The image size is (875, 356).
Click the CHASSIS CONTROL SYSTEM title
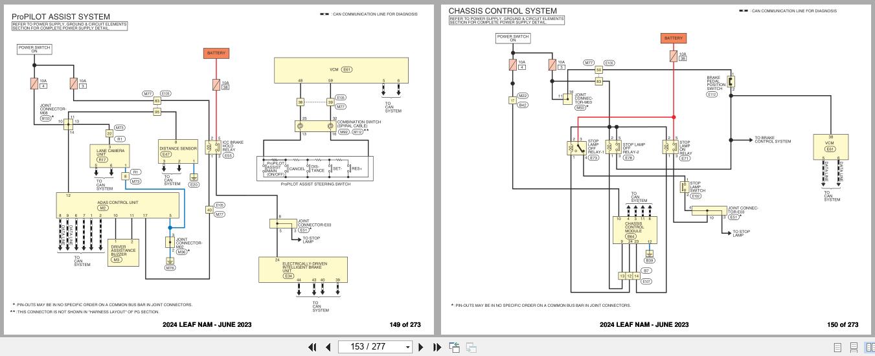click(x=503, y=11)
